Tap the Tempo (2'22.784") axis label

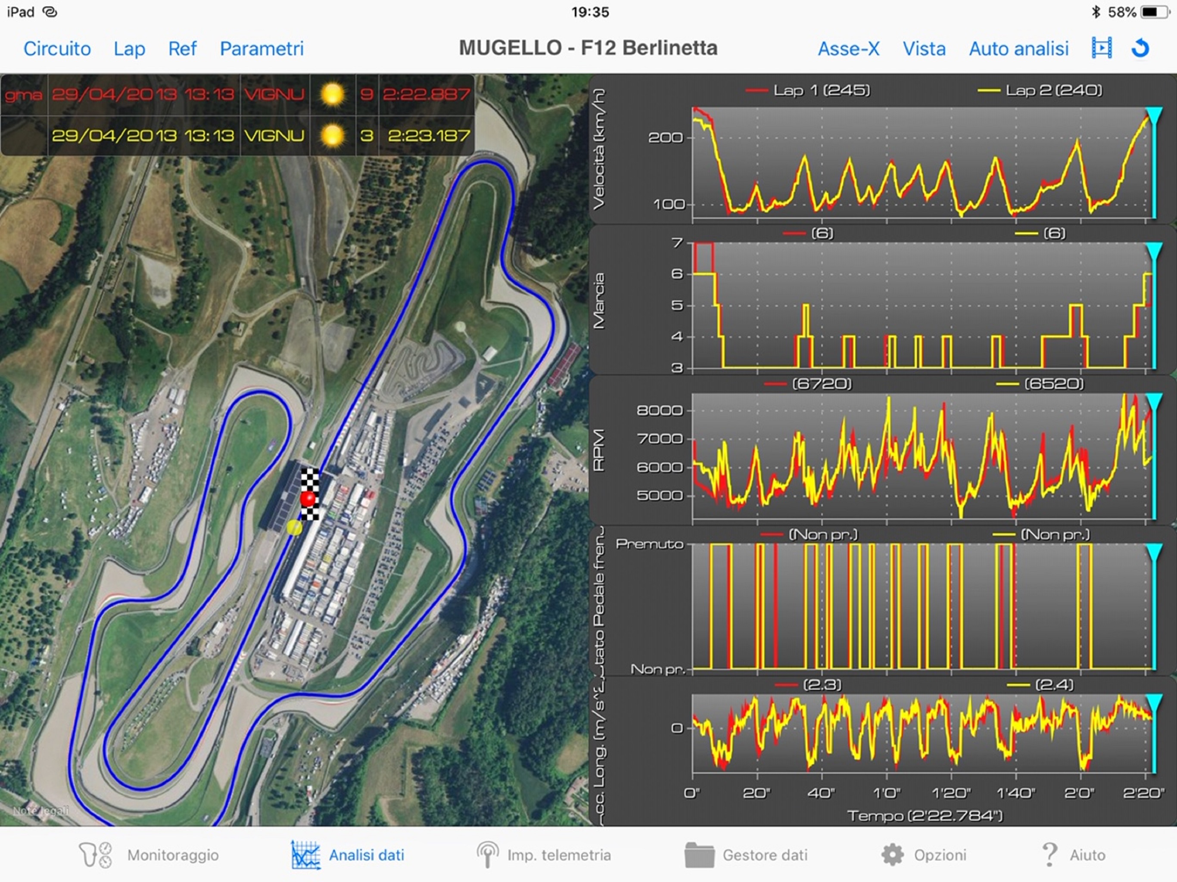tap(925, 816)
